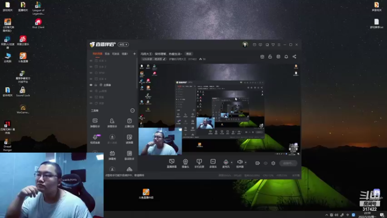This screenshot has height=218, width=387.
Task: Click the streamer avatar in title bar
Action: pyautogui.click(x=245, y=45)
